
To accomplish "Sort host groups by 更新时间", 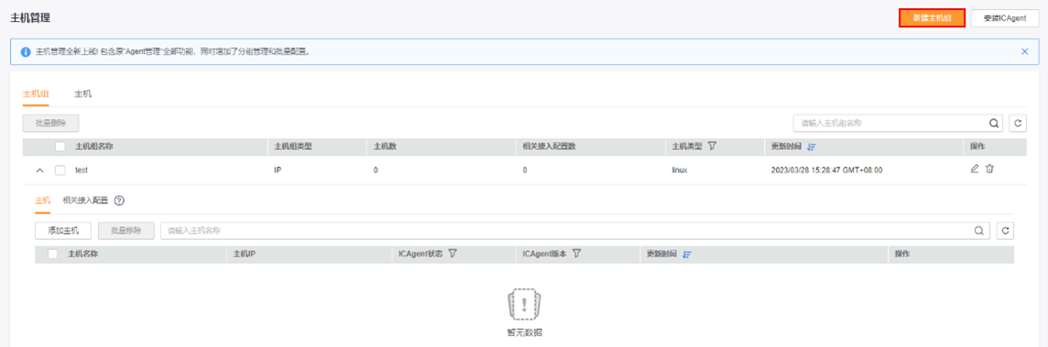I will (812, 146).
